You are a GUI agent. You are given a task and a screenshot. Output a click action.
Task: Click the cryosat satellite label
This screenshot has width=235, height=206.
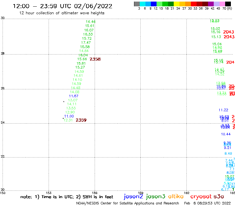click(201, 197)
